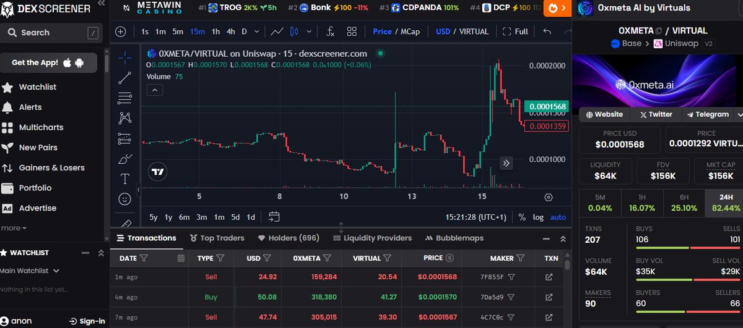The image size is (743, 328).
Task: Open the Bubblemaps tab
Action: pos(454,238)
